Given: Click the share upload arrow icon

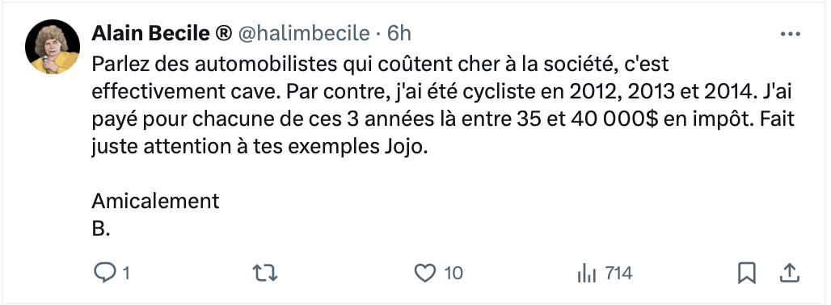Looking at the screenshot, I should click(789, 273).
